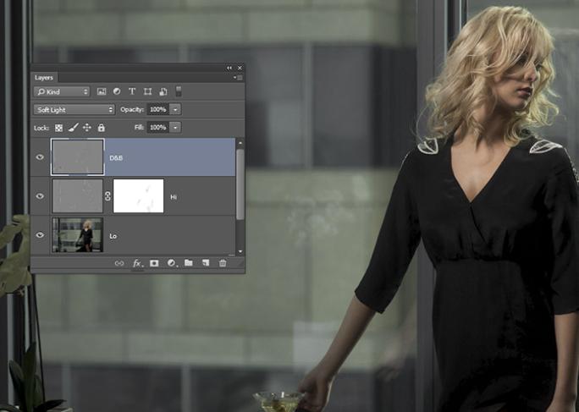Filter layers by smart object icon
The height and width of the screenshot is (412, 579).
coord(163,91)
